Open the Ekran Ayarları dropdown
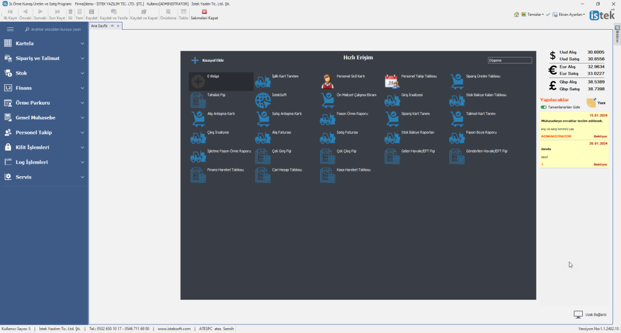The width and height of the screenshot is (621, 333). [570, 14]
